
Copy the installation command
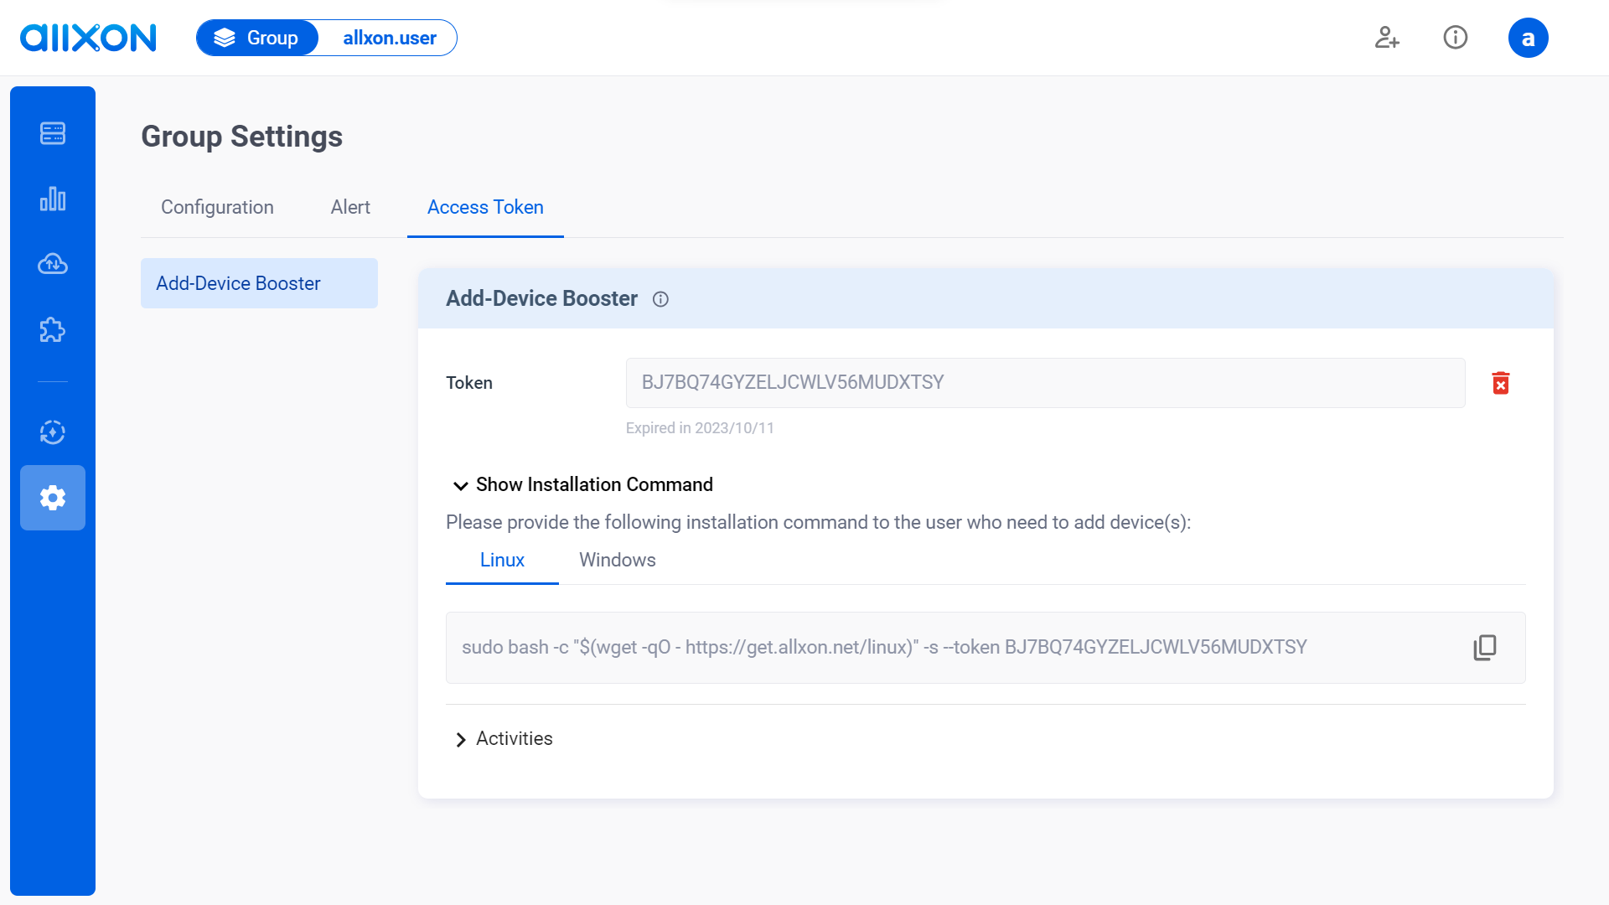(1485, 648)
